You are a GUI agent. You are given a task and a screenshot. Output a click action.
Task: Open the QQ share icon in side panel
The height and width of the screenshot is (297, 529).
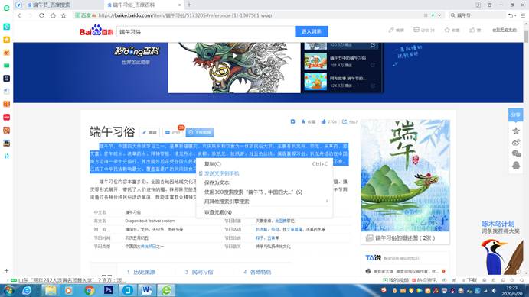pos(516,166)
